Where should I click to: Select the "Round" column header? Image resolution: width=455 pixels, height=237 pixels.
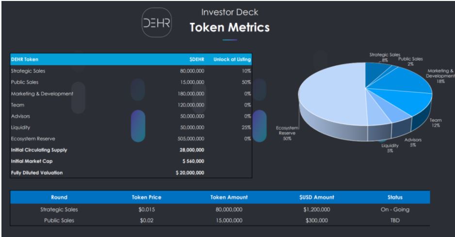coord(59,197)
